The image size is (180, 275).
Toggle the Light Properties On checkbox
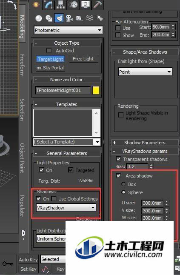click(41, 170)
